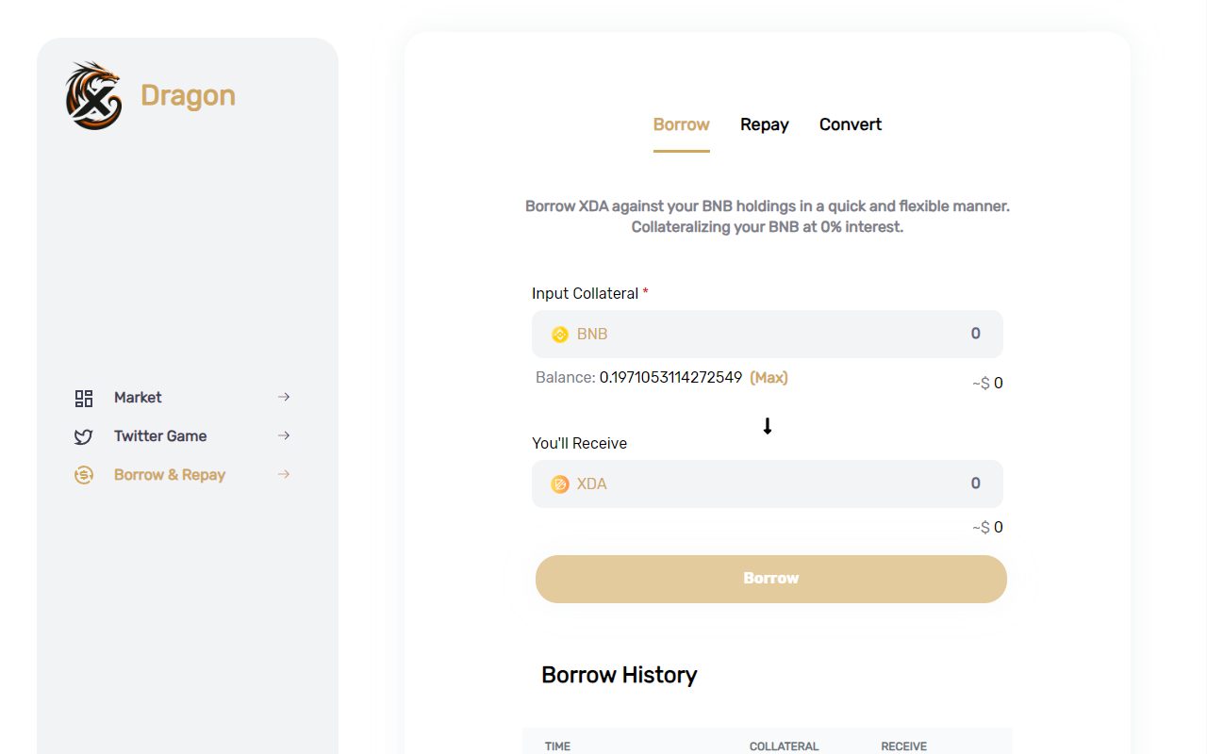Click the BNB coin icon
1207x754 pixels.
click(560, 335)
